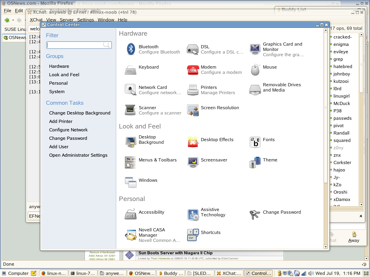Click the Filter text input field

[79, 45]
